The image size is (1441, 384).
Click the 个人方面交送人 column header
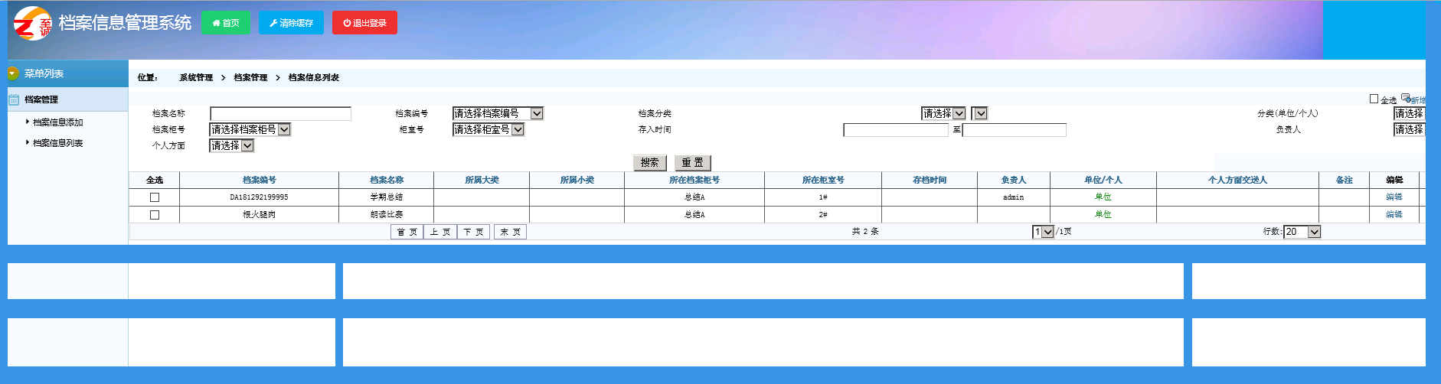1237,180
